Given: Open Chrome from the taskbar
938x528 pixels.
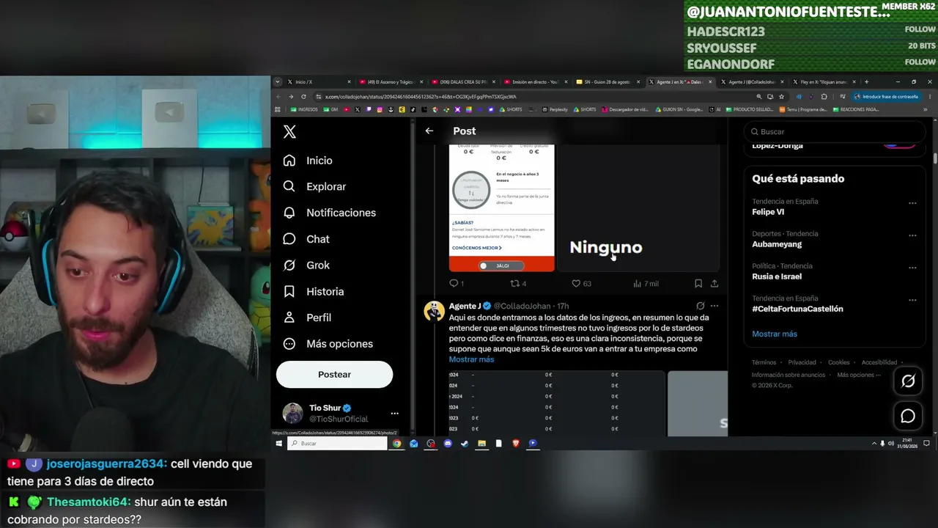Looking at the screenshot, I should 397,444.
